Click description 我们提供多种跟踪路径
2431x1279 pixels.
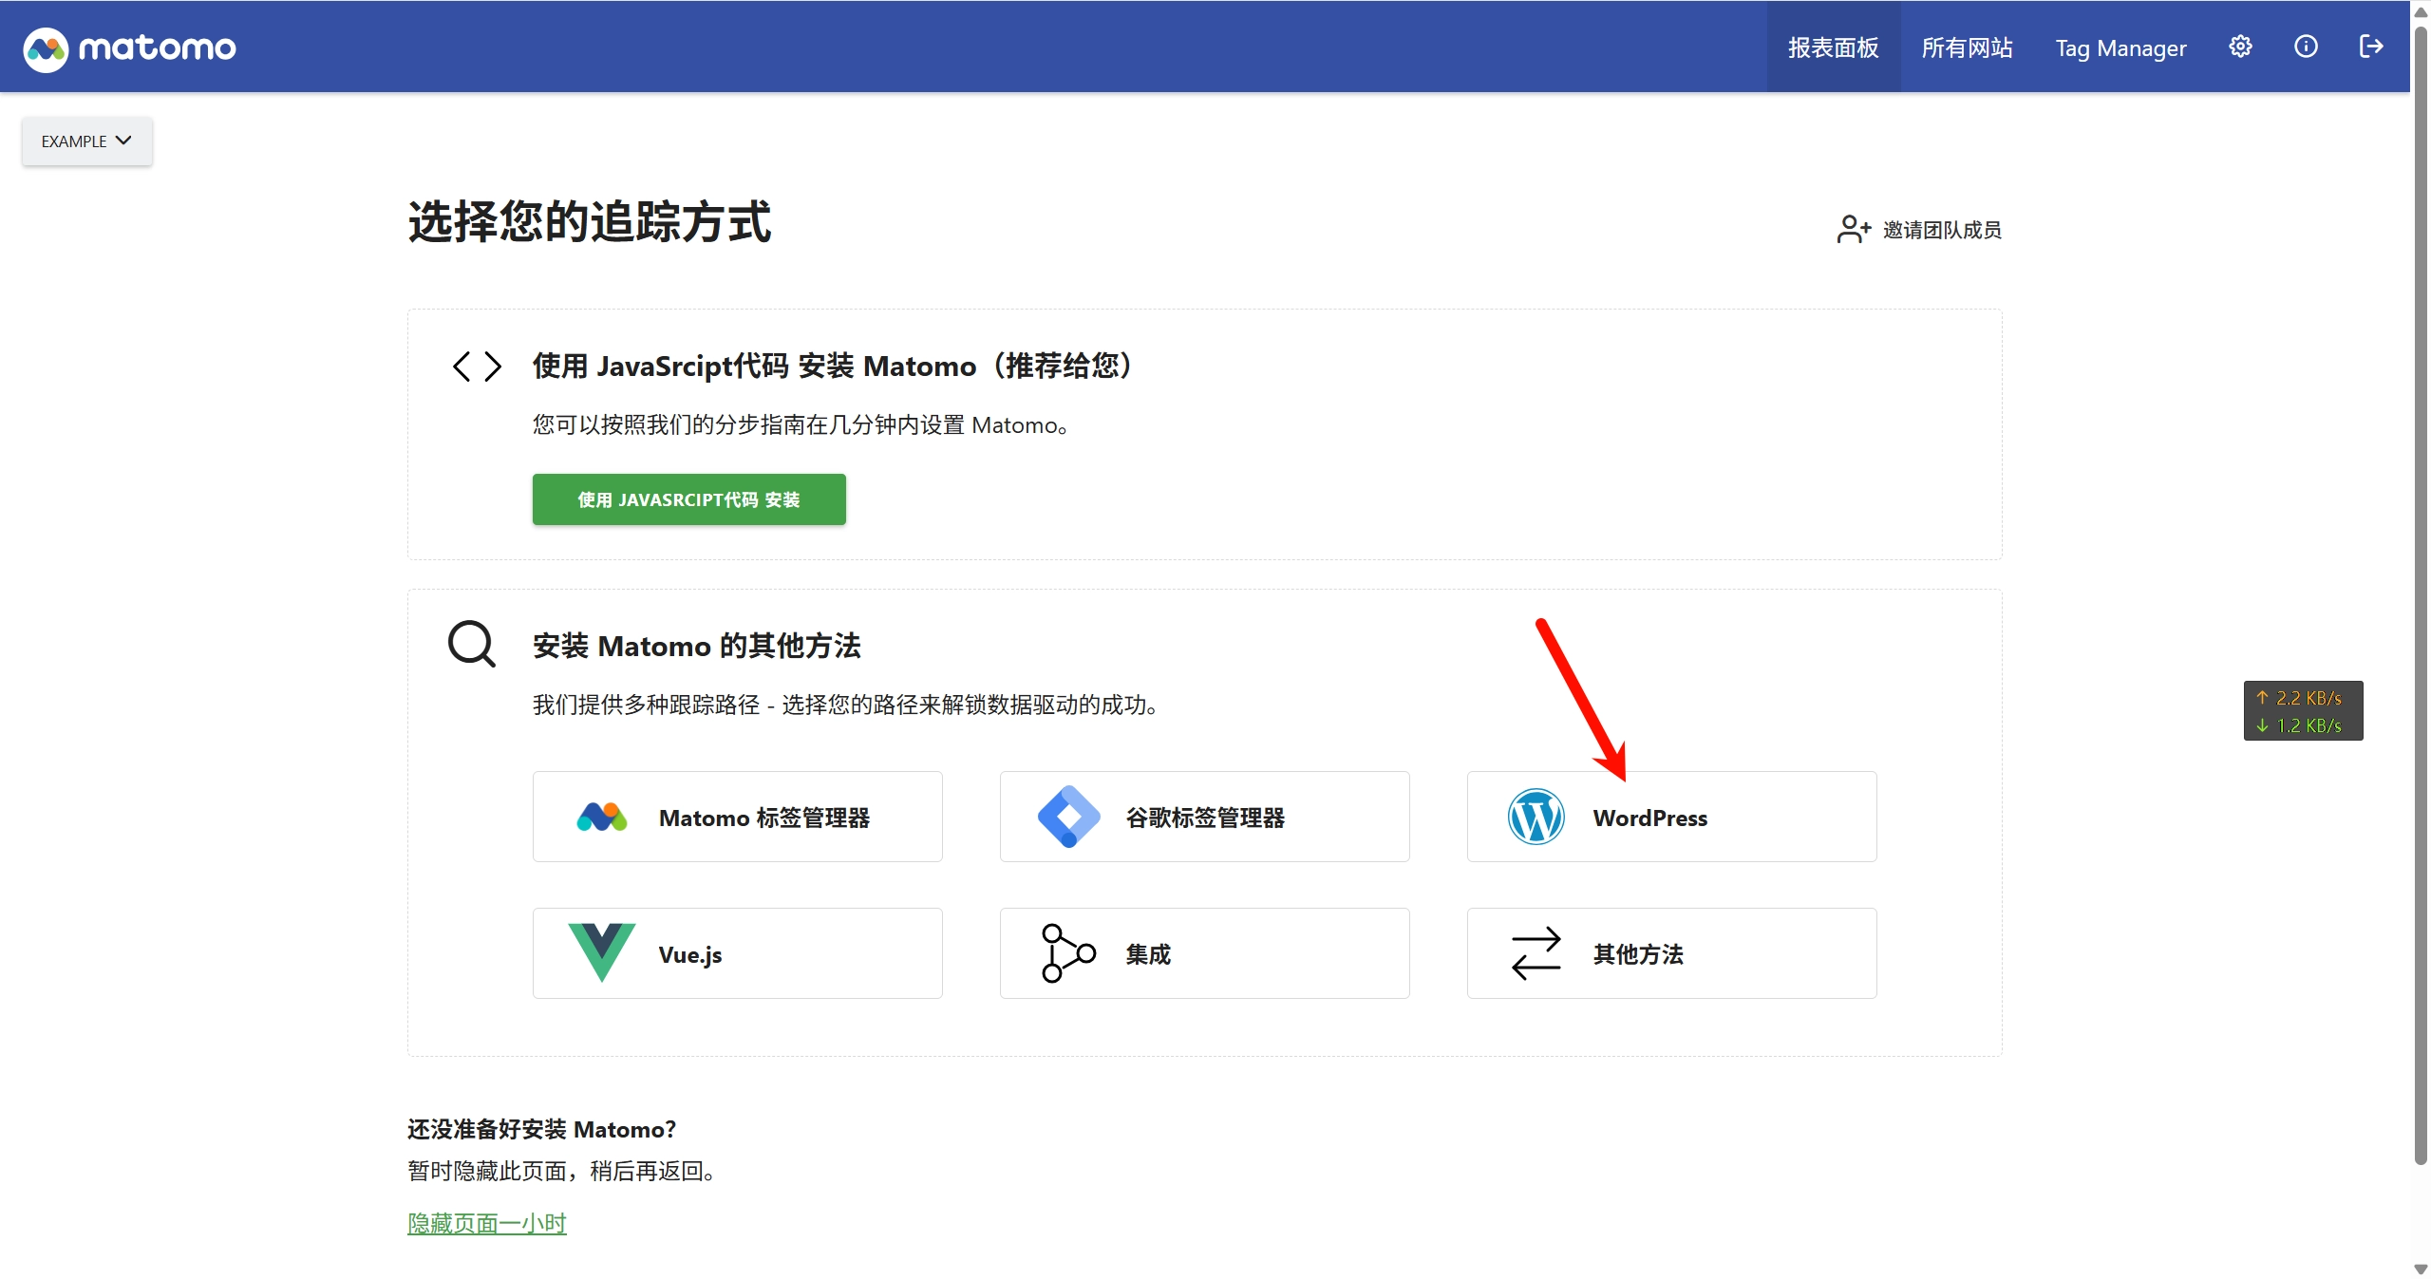[x=845, y=705]
